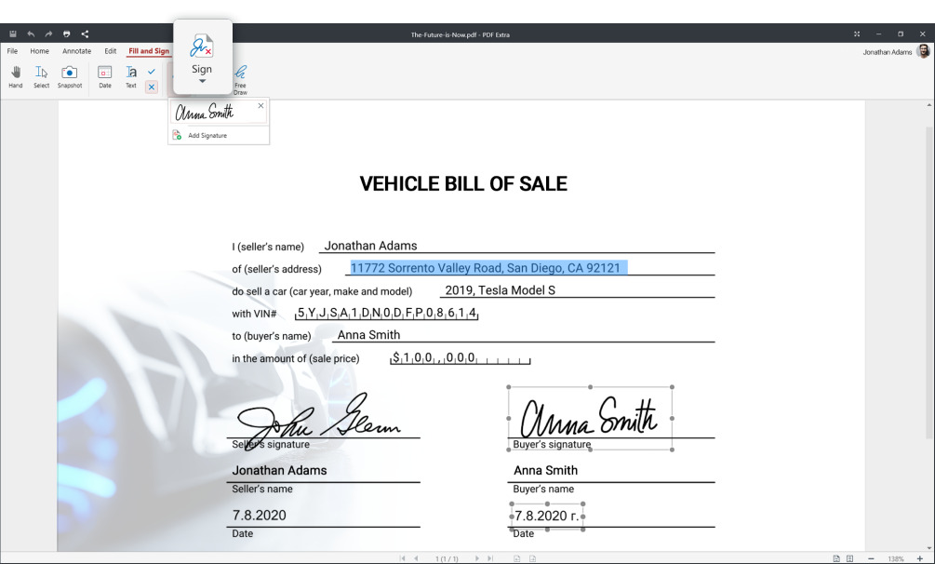The width and height of the screenshot is (935, 564).
Task: Switch to the Edit tab
Action: (111, 51)
